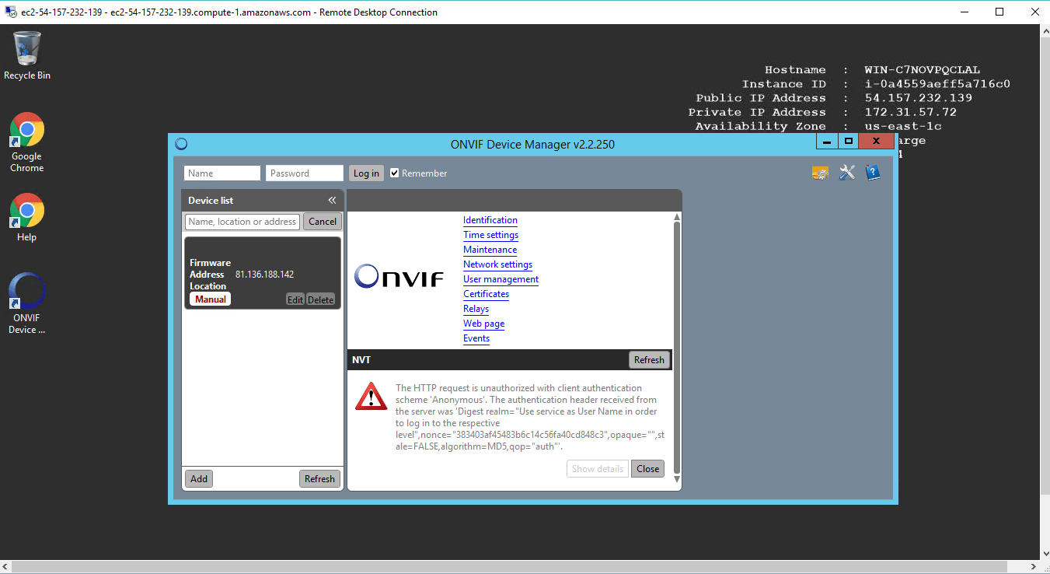Image resolution: width=1050 pixels, height=574 pixels.
Task: Close the unauthorized error message
Action: click(x=647, y=468)
